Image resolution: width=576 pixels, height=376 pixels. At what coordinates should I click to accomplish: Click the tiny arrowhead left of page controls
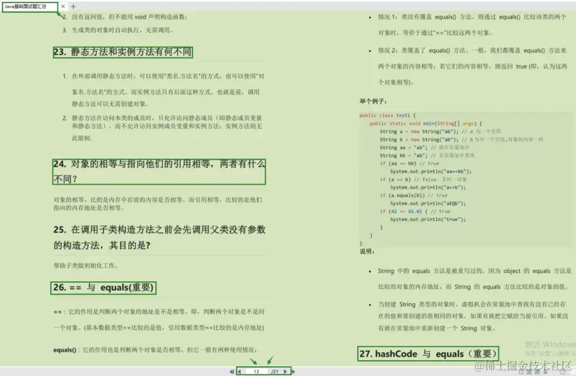(231, 371)
